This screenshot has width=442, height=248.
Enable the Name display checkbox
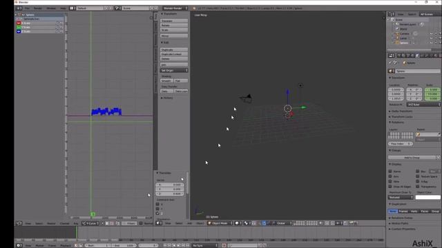tap(390, 172)
